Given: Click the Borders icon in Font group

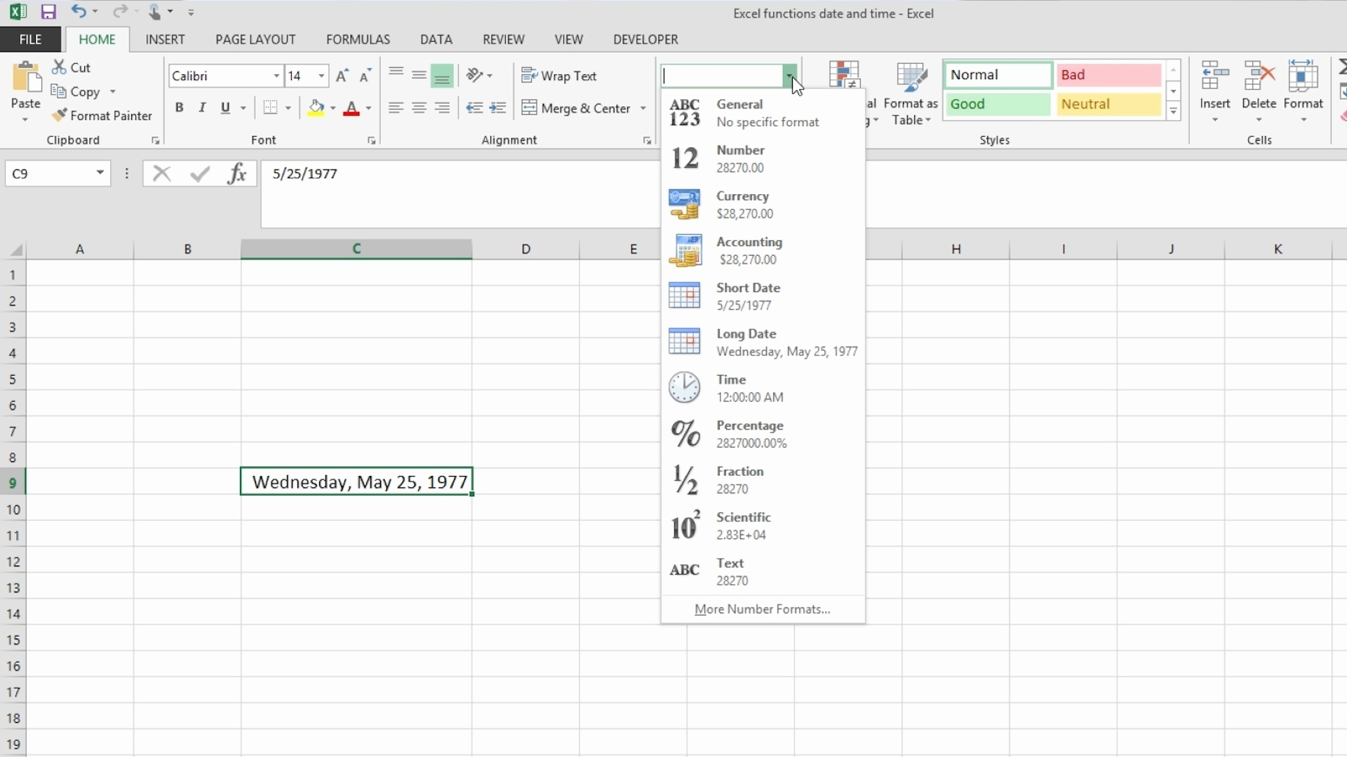Looking at the screenshot, I should (269, 108).
